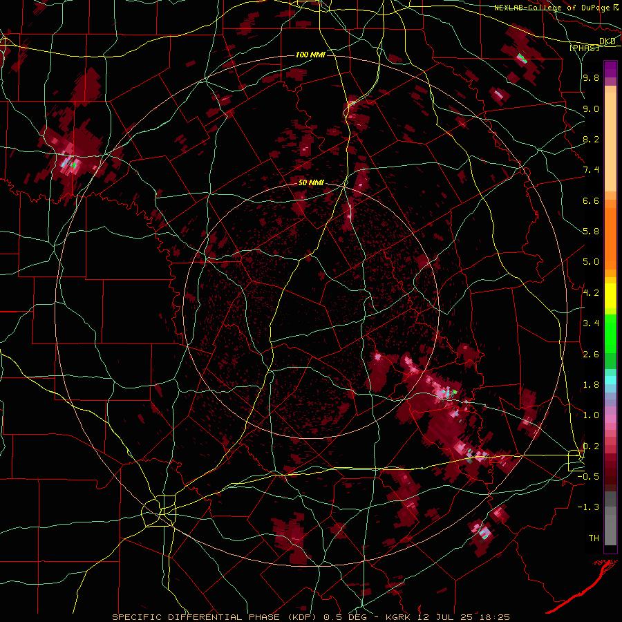Click the 4.2 scale value

point(591,293)
